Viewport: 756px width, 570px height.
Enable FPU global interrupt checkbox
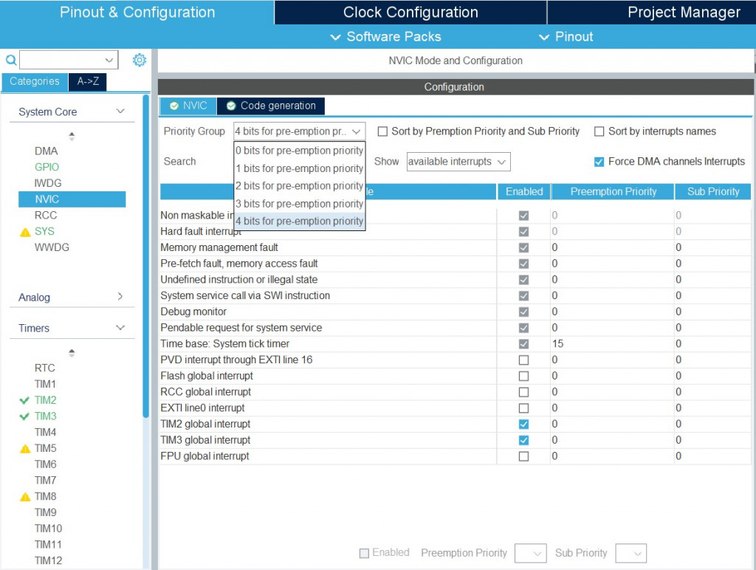click(523, 456)
